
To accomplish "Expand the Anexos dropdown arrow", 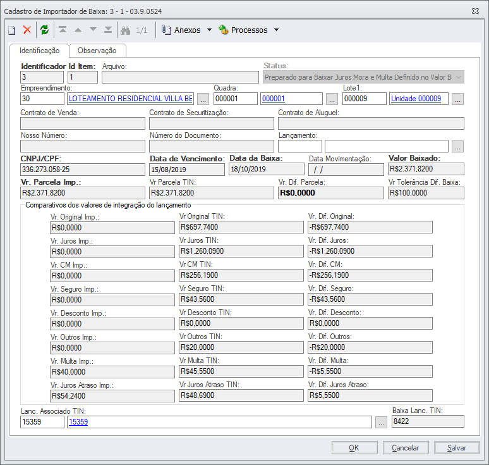I will [x=210, y=30].
